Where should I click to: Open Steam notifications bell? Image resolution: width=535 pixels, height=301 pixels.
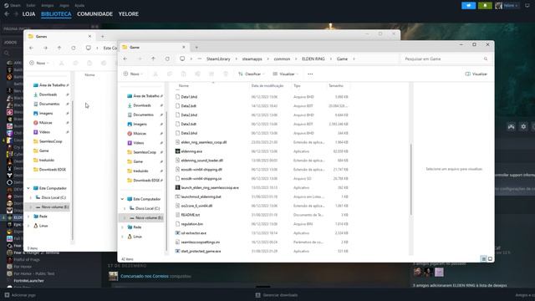point(485,6)
